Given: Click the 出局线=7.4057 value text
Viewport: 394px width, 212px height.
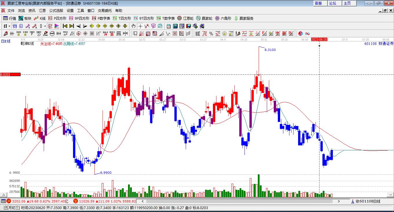Looking at the screenshot, I should click(x=74, y=44).
